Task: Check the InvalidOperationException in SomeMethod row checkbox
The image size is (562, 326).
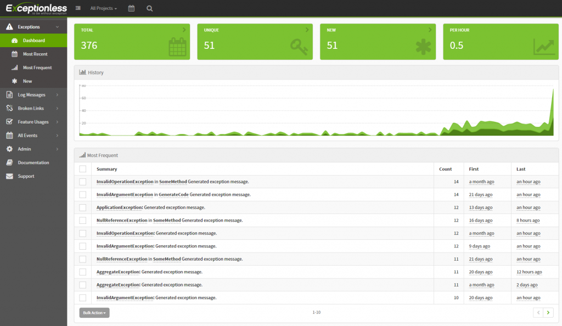Action: pos(83,181)
